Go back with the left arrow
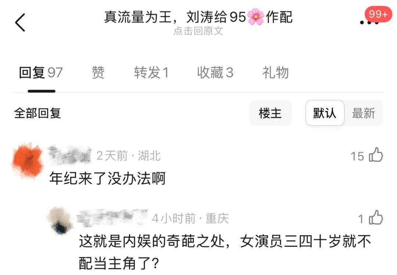The width and height of the screenshot is (397, 275). (x=20, y=22)
